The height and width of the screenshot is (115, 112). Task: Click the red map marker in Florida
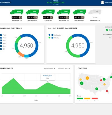point(107,91)
